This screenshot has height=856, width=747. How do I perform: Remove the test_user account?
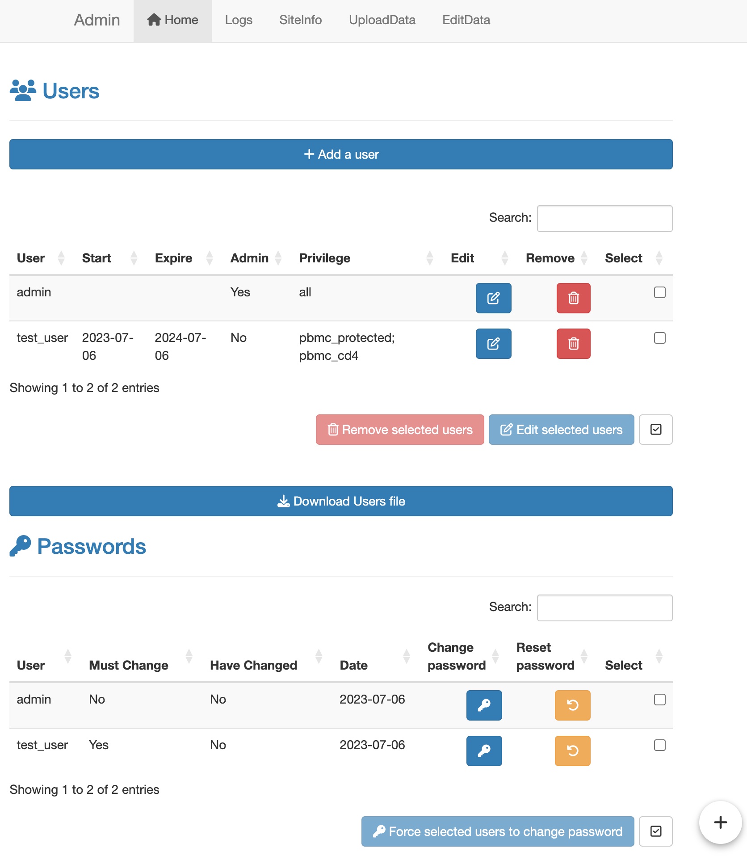tap(573, 344)
